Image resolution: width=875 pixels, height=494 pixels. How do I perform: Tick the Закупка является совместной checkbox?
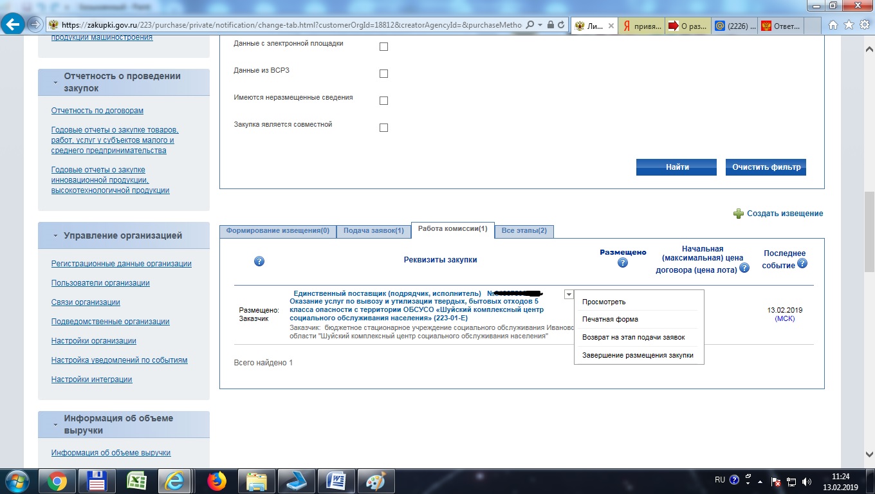tap(383, 127)
